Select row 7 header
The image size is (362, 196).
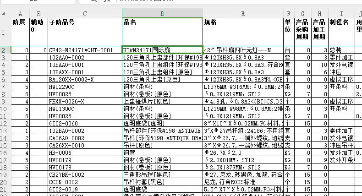(x=5, y=87)
